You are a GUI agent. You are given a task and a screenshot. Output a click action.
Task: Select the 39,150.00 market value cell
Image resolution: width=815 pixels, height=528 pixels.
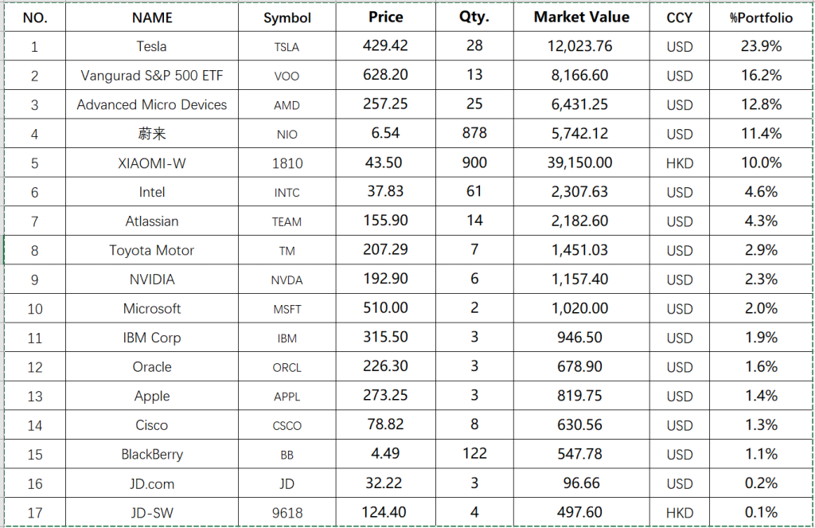click(581, 162)
